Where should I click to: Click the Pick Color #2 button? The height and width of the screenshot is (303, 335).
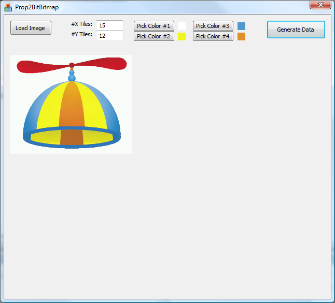[153, 36]
